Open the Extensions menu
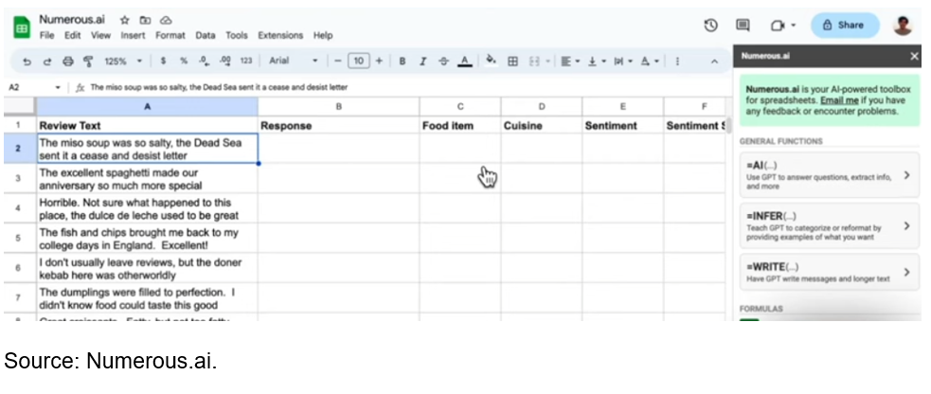This screenshot has height=394, width=931. coord(280,35)
